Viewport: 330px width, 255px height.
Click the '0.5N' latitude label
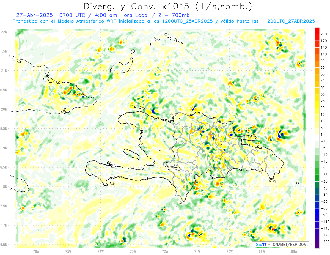coord(4,90)
